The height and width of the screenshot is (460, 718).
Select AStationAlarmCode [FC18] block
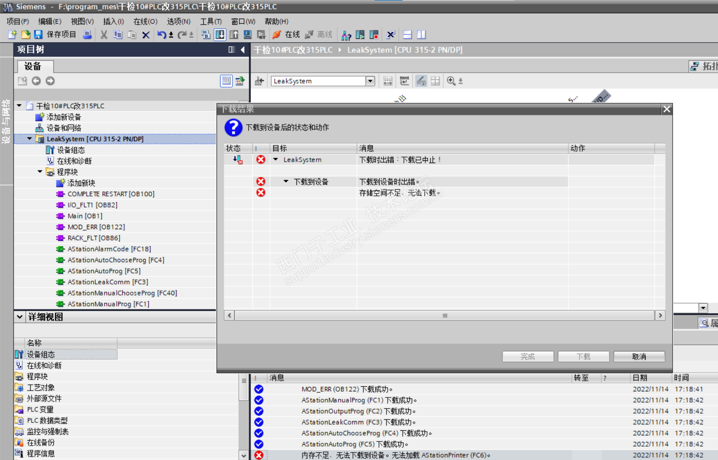pos(109,249)
